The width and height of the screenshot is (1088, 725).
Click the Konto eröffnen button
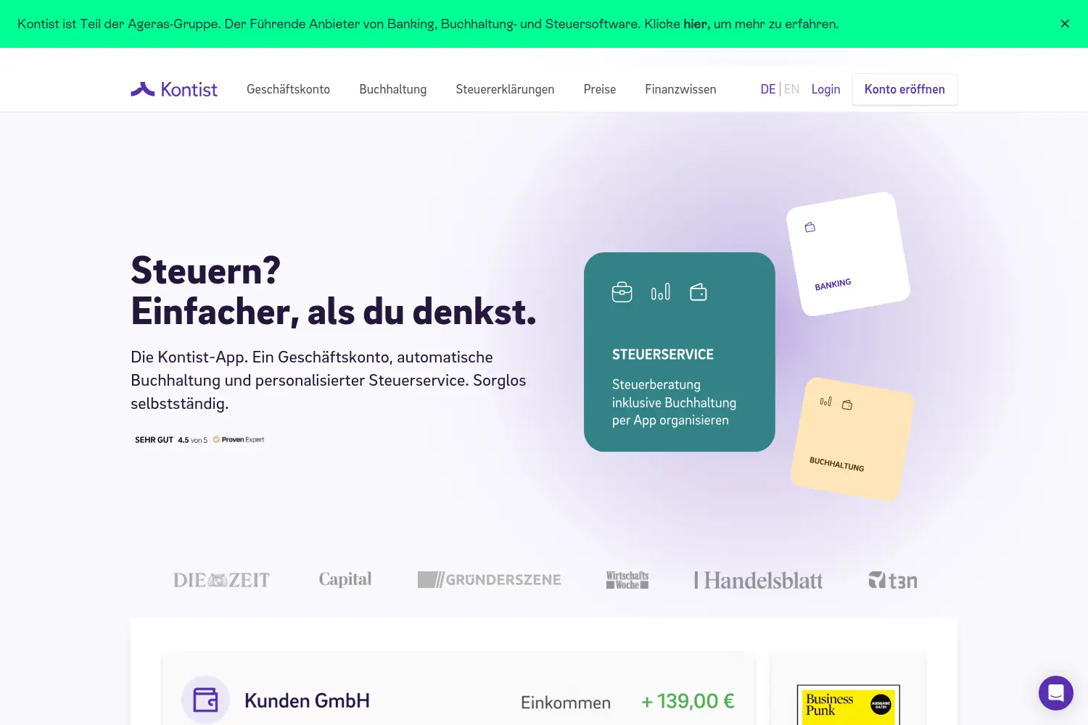click(x=904, y=89)
